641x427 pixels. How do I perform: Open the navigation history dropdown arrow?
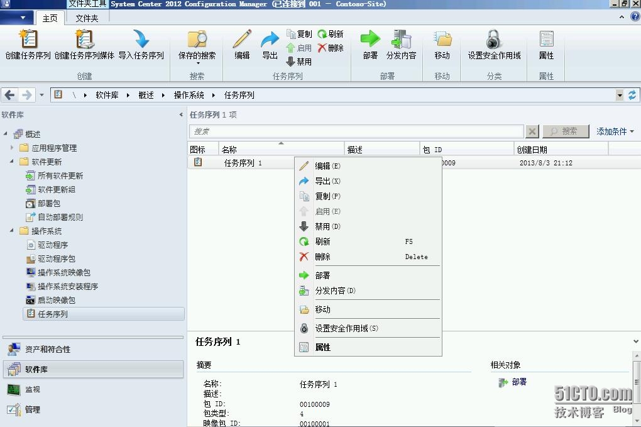click(41, 96)
